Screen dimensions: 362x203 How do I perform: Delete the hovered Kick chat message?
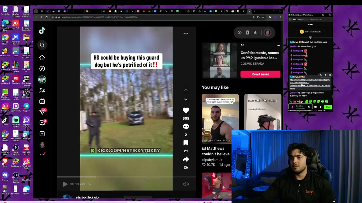(x=330, y=75)
